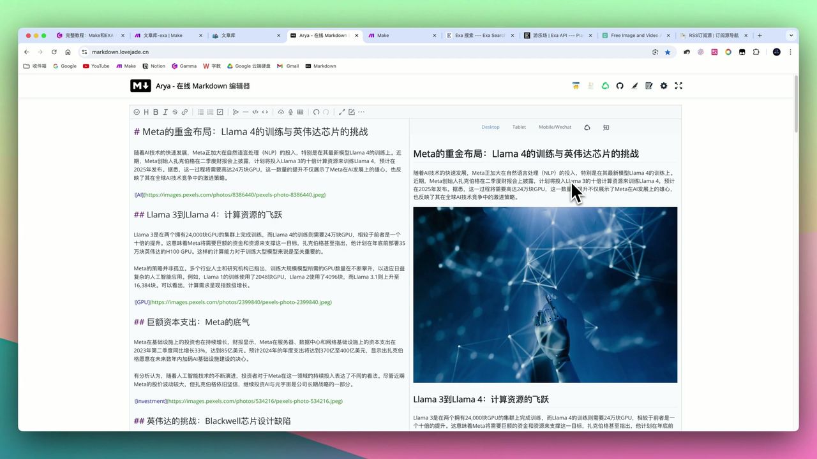Open the emoji picker icon
Viewport: 817px width, 459px height.
pyautogui.click(x=136, y=112)
